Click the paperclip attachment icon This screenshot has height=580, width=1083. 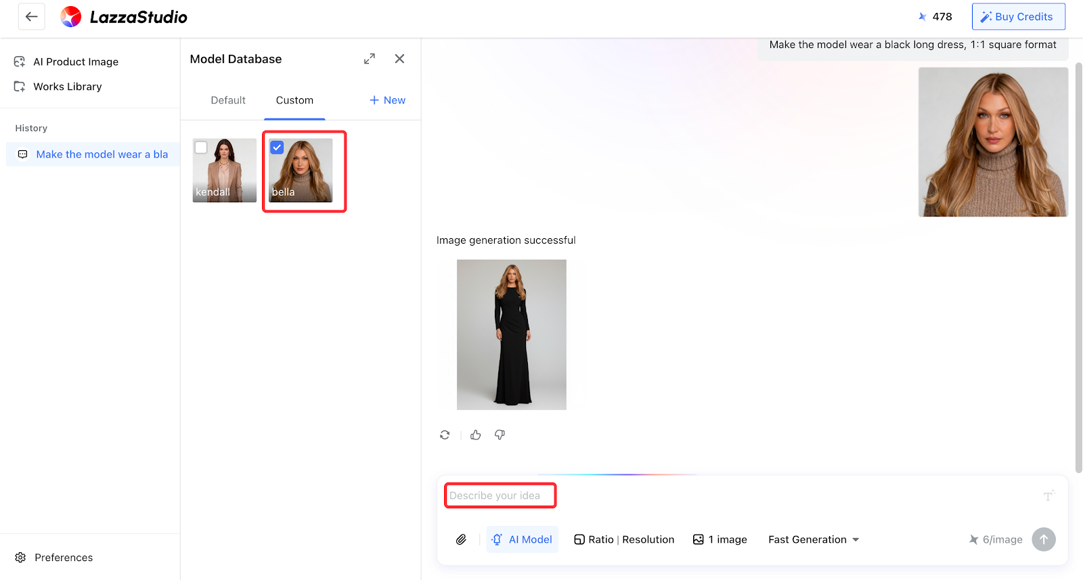point(461,539)
